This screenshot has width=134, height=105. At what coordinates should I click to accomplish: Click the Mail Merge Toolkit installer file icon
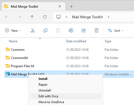8,74
